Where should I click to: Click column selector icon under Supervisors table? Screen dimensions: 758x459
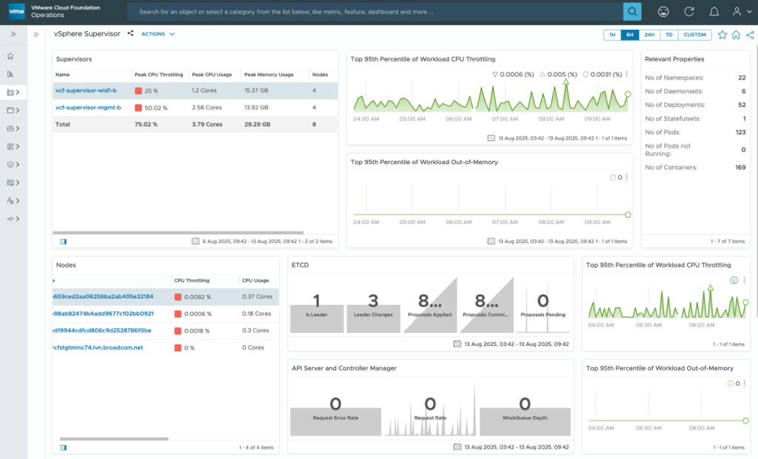click(x=63, y=241)
